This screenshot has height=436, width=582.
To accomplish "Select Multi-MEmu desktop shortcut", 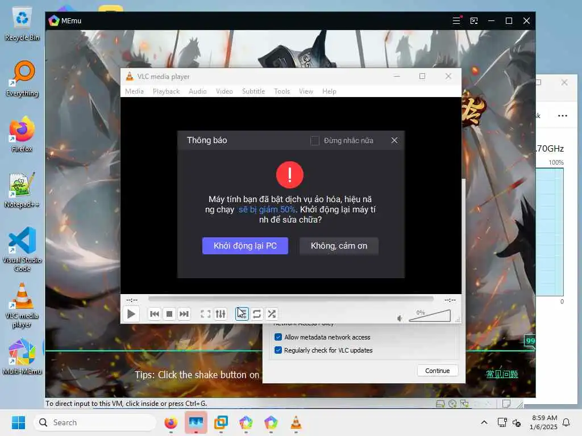I will point(22,357).
